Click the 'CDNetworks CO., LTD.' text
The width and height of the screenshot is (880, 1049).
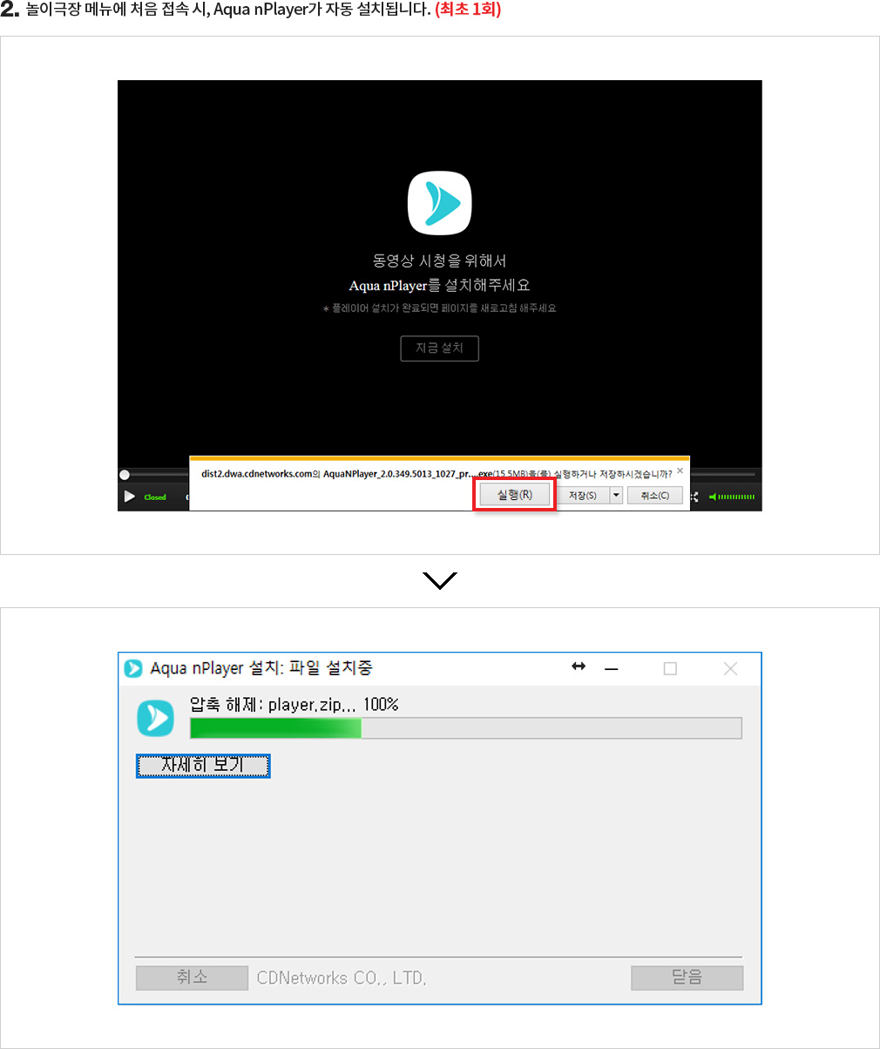point(342,978)
